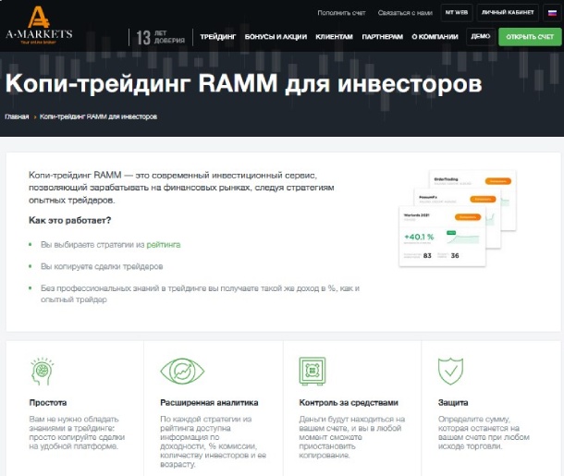Click the safe icon above Контроль за средствами

313,371
